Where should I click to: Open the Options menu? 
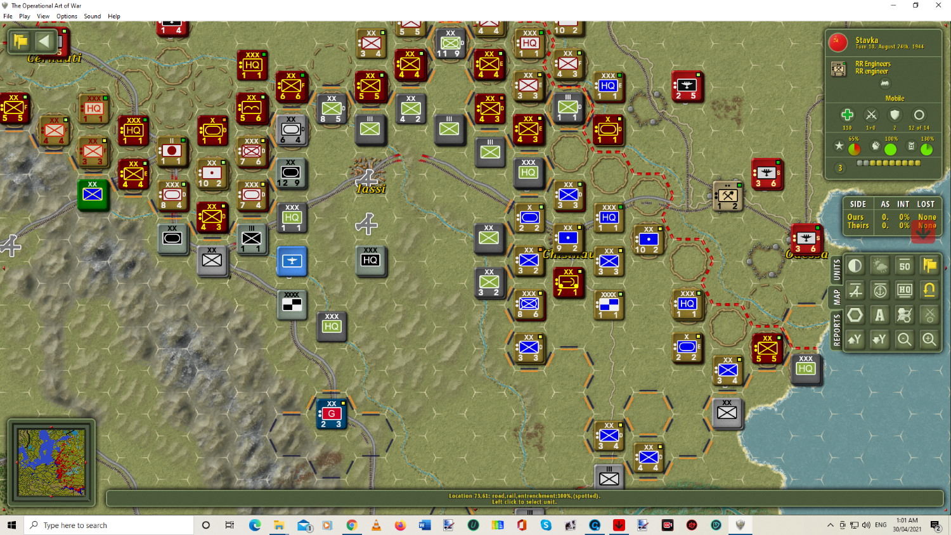click(67, 16)
